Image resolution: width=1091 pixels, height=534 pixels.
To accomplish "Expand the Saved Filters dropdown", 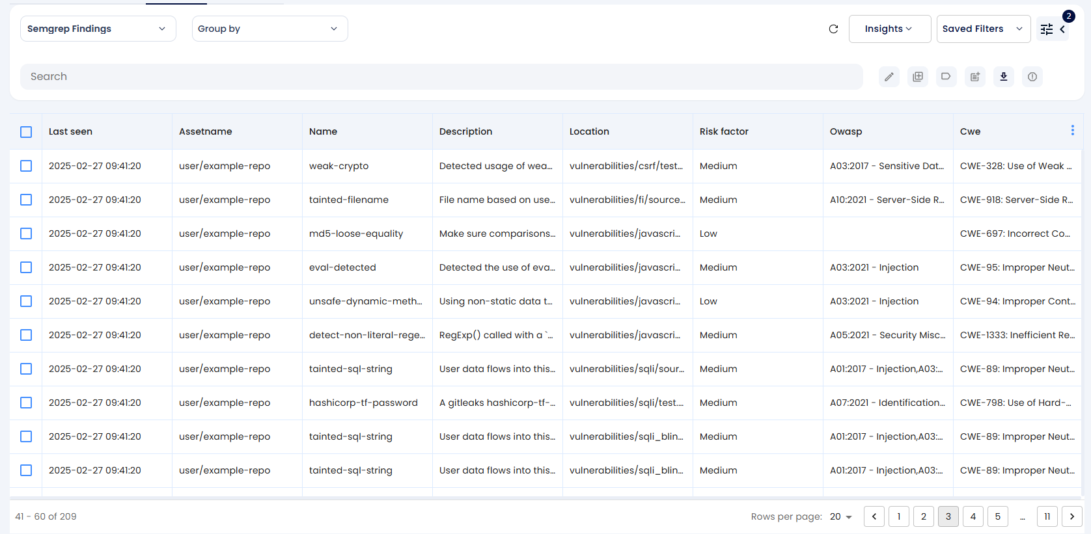I will pyautogui.click(x=984, y=29).
